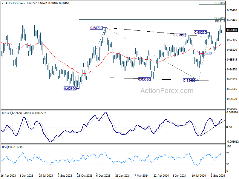Select the 3 Sep 2024 date label
The image size is (239, 179).
[x=218, y=175]
